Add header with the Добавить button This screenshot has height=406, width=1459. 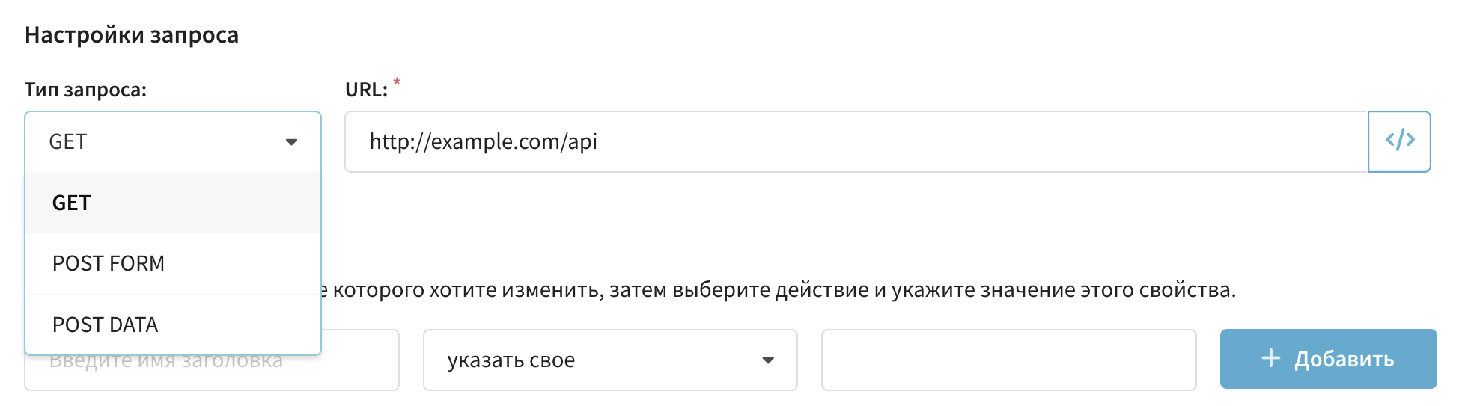[1328, 359]
